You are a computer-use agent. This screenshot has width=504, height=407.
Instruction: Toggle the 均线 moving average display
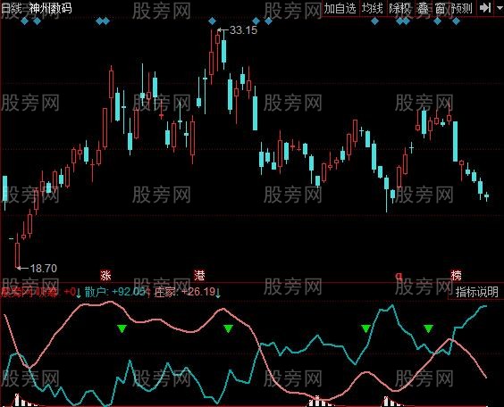(373, 9)
